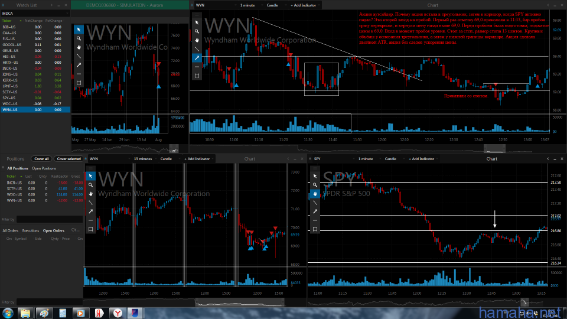Image resolution: width=567 pixels, height=319 pixels.
Task: Select the zoom tool on the SPY chart
Action: (x=315, y=185)
